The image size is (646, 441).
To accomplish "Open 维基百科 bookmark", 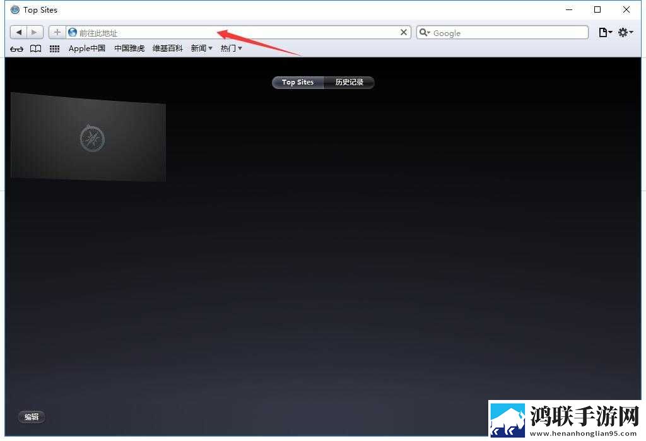I will click(x=167, y=48).
